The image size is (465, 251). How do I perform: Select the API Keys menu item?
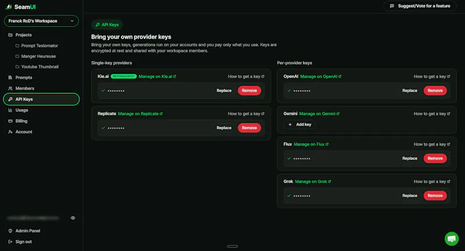tap(41, 99)
